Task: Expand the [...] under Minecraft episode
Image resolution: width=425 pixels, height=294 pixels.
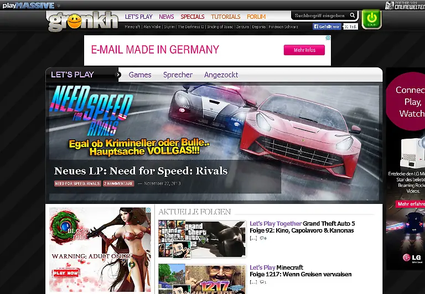Action: coord(253,282)
